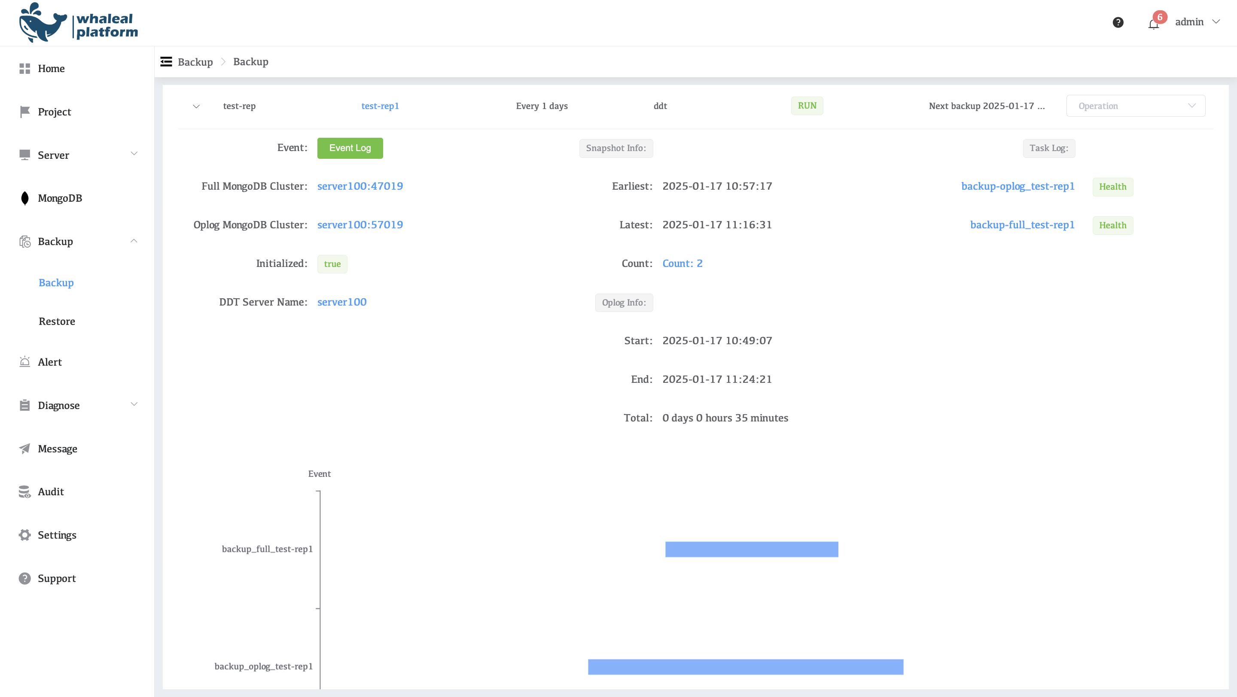The image size is (1237, 697).
Task: Select the Project flag icon
Action: (25, 111)
